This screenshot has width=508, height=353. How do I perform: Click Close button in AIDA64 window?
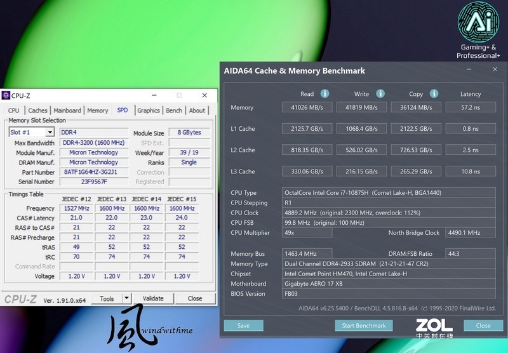tap(483, 326)
